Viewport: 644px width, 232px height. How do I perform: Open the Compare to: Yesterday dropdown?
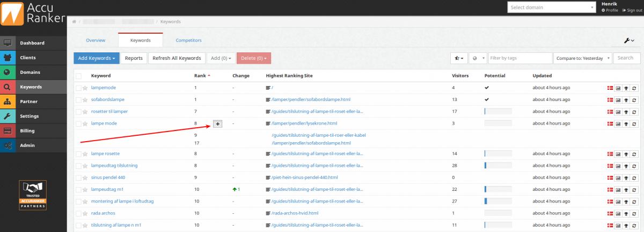click(582, 58)
